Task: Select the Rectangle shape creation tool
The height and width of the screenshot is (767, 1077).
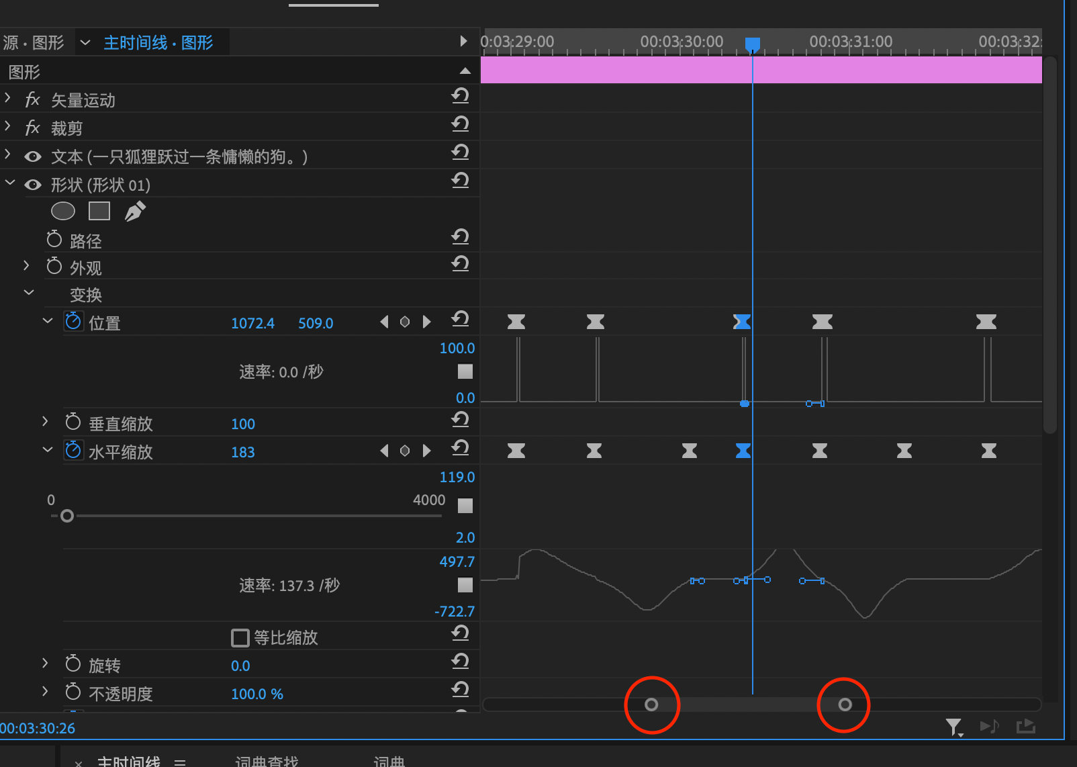Action: [99, 210]
